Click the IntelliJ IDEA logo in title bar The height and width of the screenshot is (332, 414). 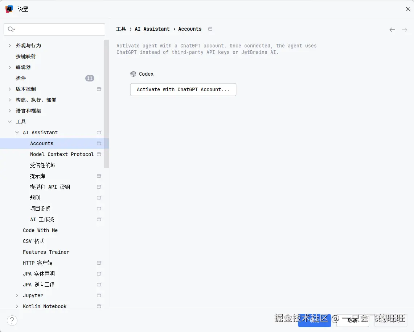[9, 9]
